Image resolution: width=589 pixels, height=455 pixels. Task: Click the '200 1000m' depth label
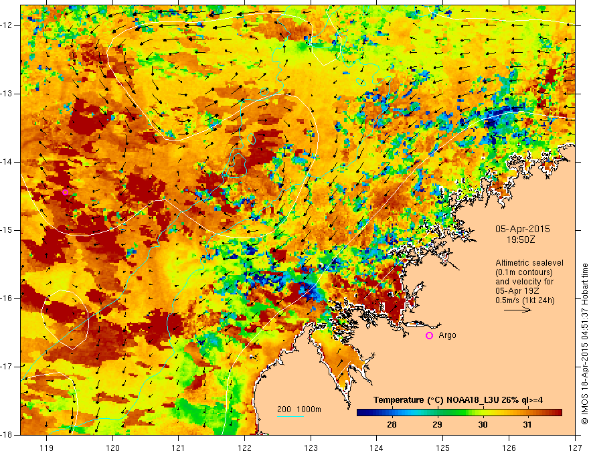(299, 409)
